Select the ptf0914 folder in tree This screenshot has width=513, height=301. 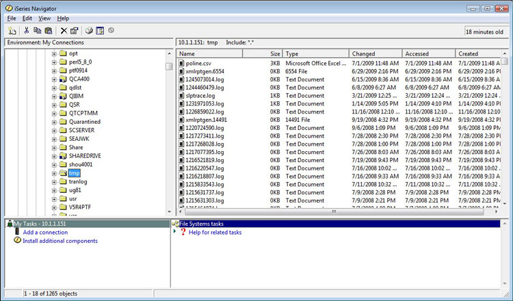pos(78,70)
